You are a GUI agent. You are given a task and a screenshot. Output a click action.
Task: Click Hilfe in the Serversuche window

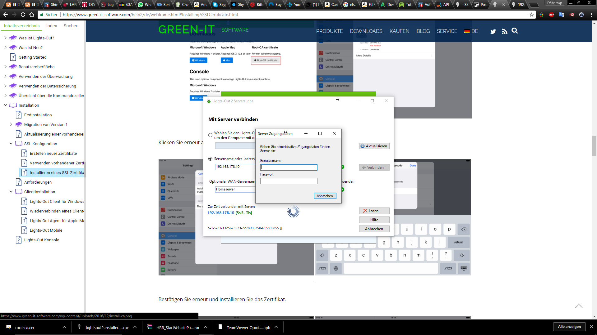(374, 220)
